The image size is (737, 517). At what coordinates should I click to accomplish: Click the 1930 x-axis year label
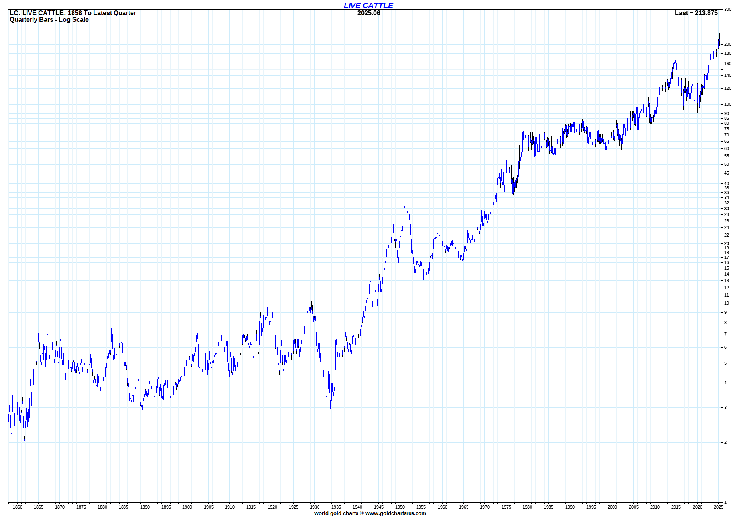[x=315, y=507]
